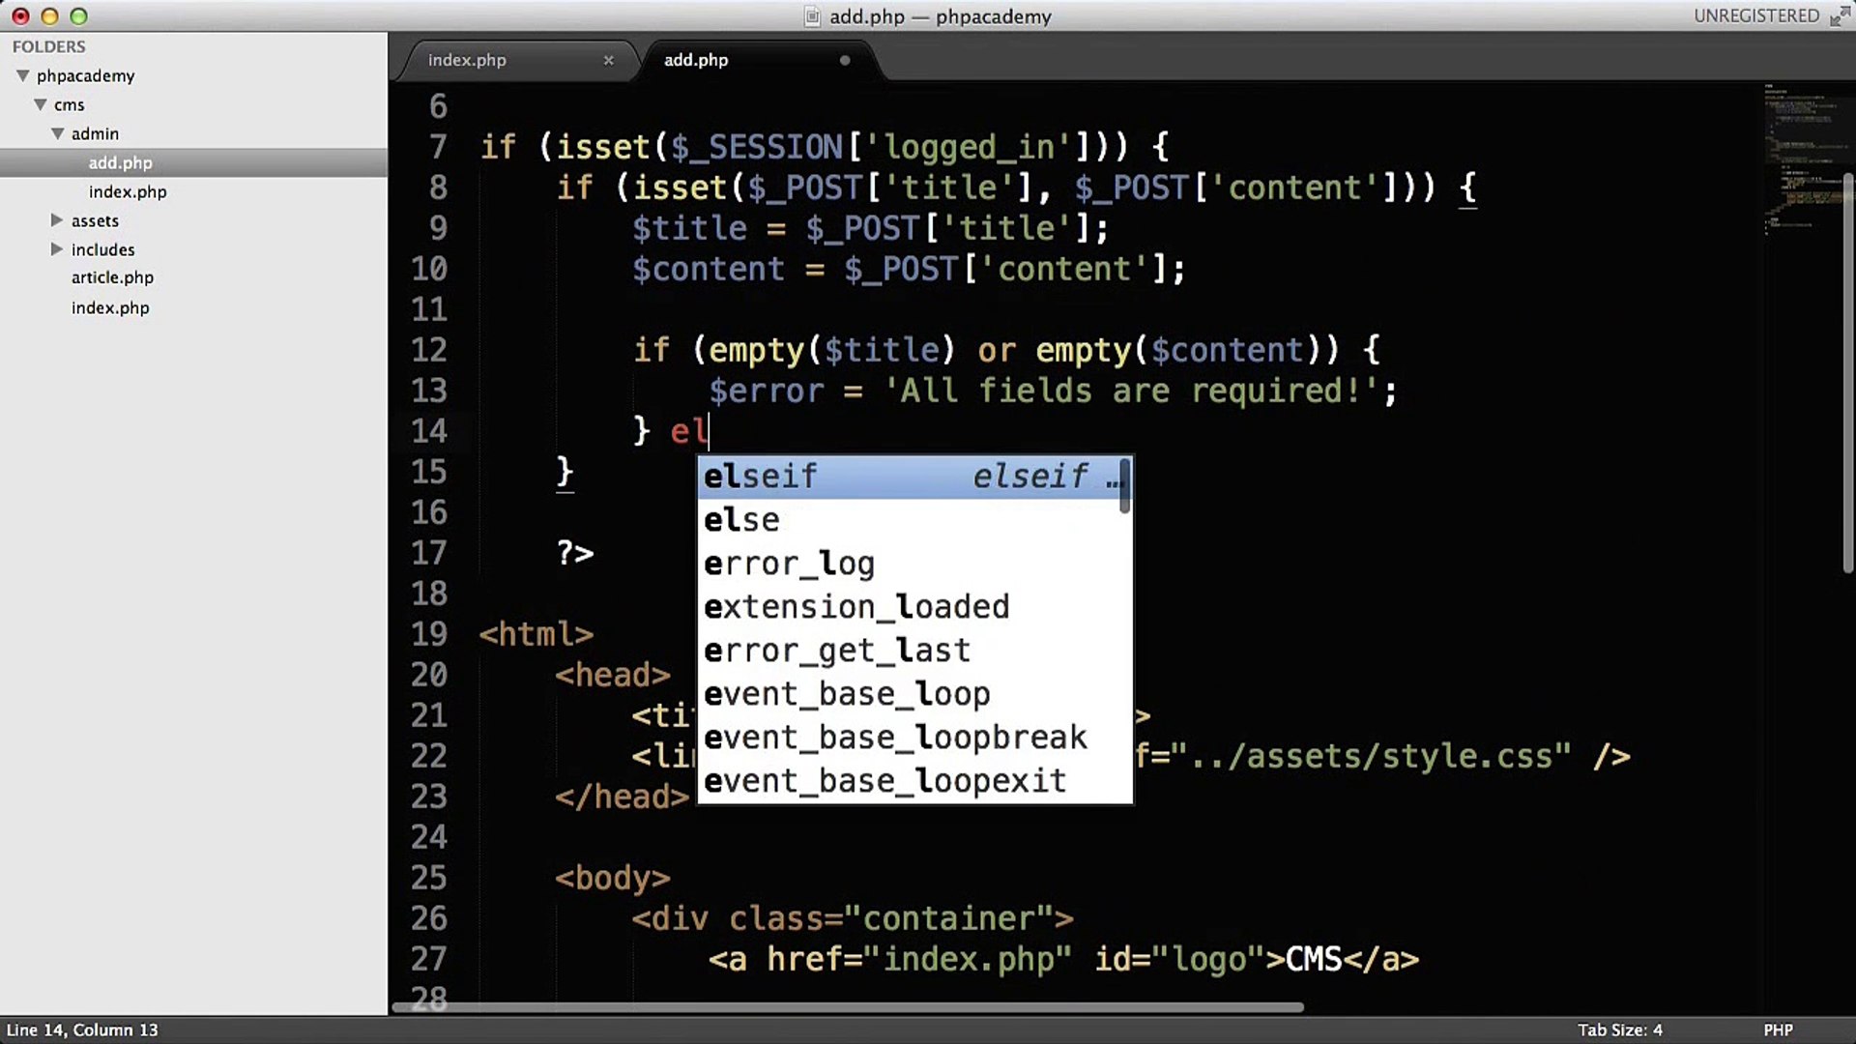1856x1044 pixels.
Task: Click unsaved dot on add.php tab
Action: [x=845, y=60]
